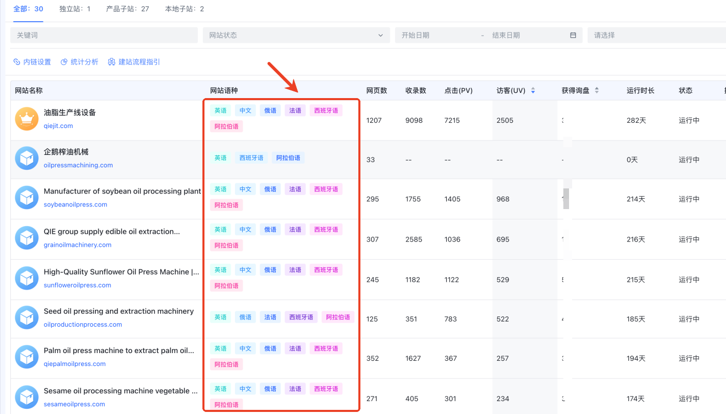The height and width of the screenshot is (414, 726).
Task: Click the crown icon for 油脂生产线设备
Action: (27, 119)
